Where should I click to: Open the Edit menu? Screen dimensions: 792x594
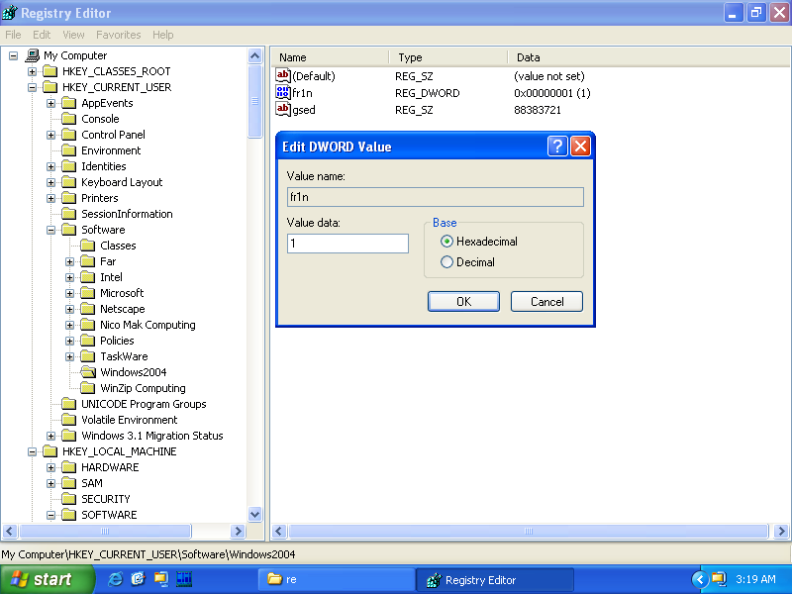(x=42, y=35)
